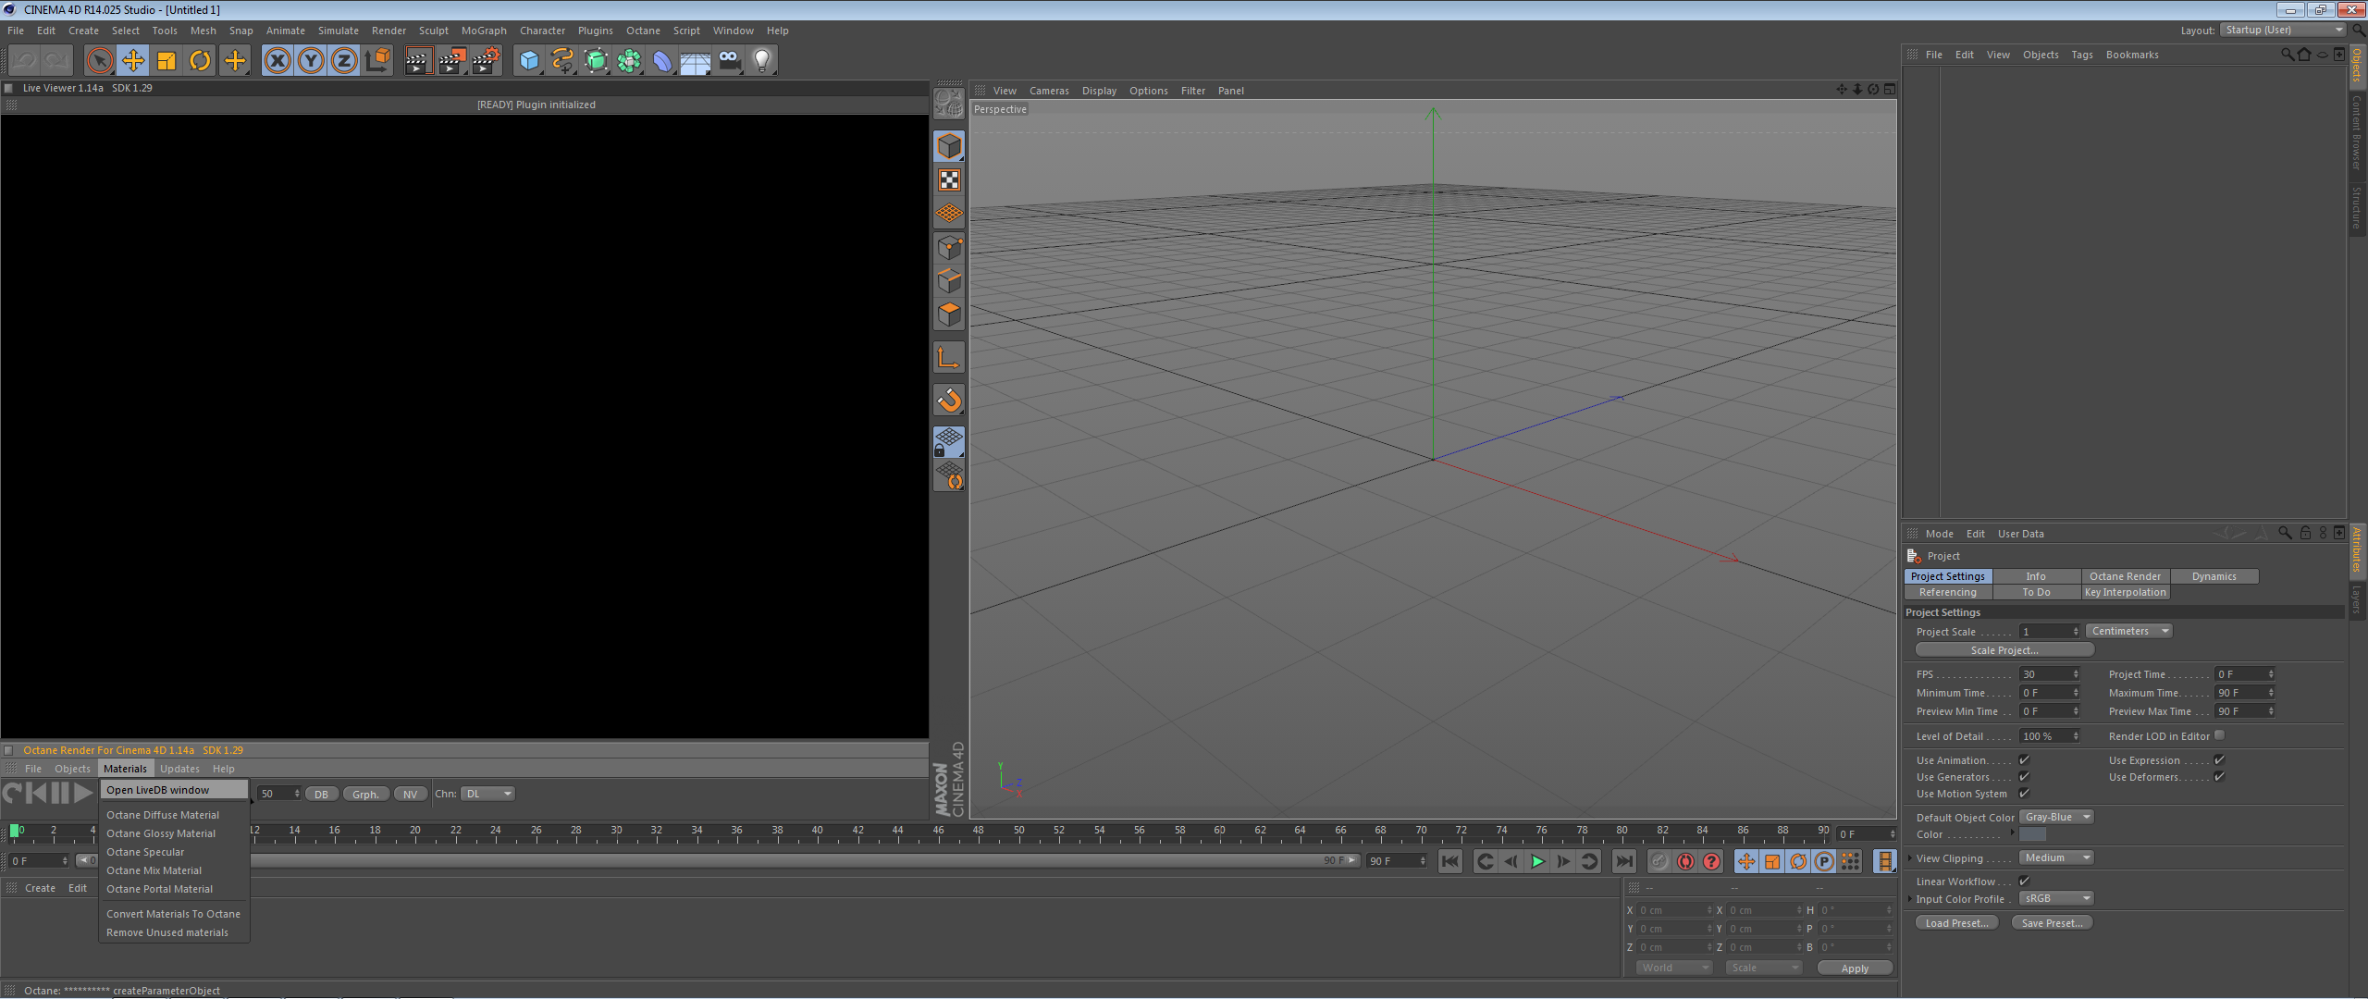The width and height of the screenshot is (2368, 999).
Task: Click the red Record active objects button
Action: [x=1685, y=861]
